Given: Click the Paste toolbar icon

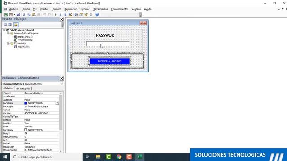Looking at the screenshot, I should (x=34, y=14).
